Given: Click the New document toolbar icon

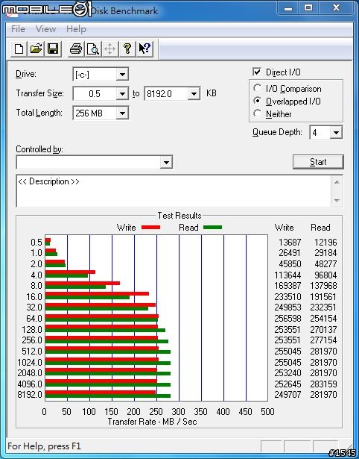Looking at the screenshot, I should (x=19, y=49).
